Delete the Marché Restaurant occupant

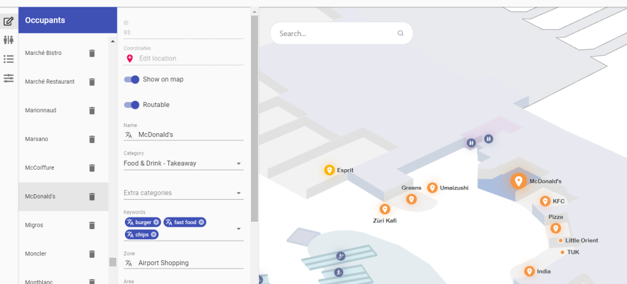(x=92, y=82)
